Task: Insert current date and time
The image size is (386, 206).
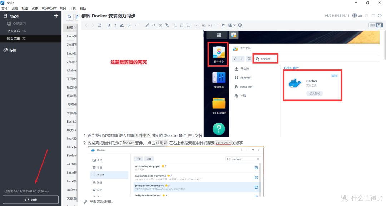Action: pyautogui.click(x=240, y=25)
